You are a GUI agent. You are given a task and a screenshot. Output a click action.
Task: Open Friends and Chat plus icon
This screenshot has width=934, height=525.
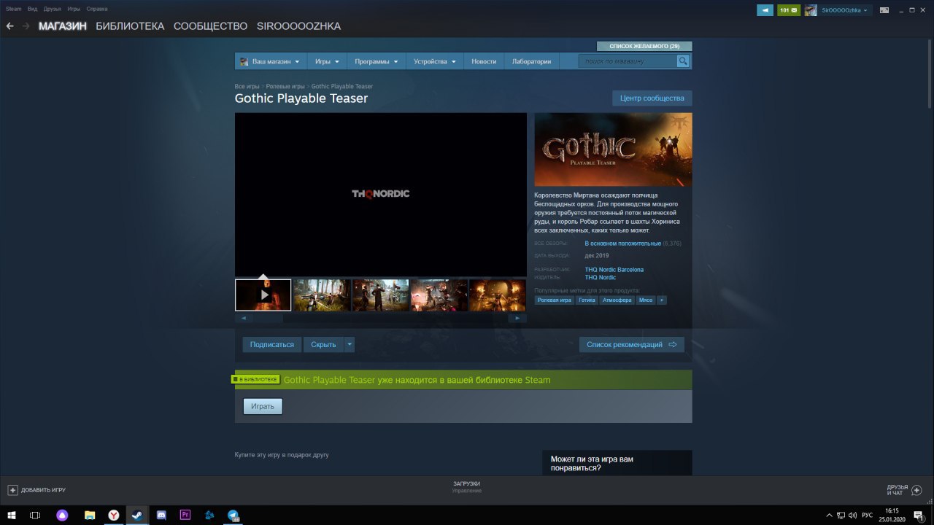(x=917, y=490)
